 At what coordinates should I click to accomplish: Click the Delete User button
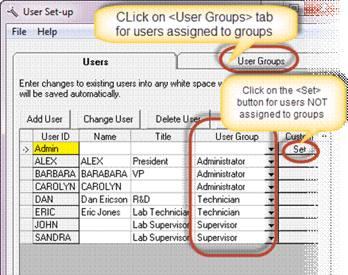(x=178, y=119)
